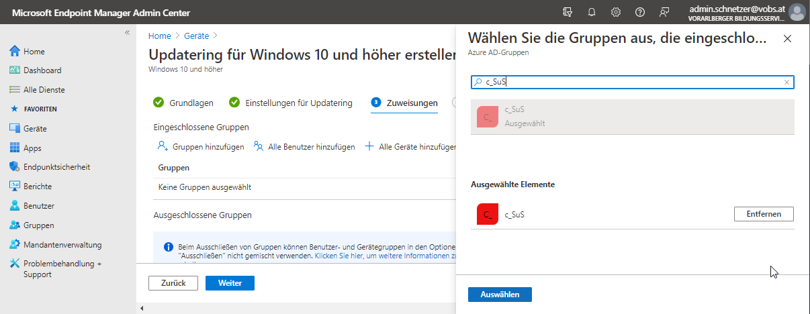
Task: Click Gruppen hinzufügen
Action: click(200, 147)
